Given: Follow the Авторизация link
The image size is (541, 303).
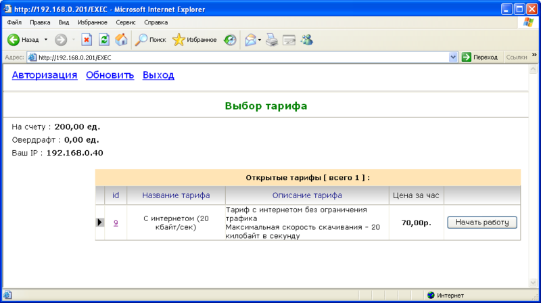Looking at the screenshot, I should [45, 75].
